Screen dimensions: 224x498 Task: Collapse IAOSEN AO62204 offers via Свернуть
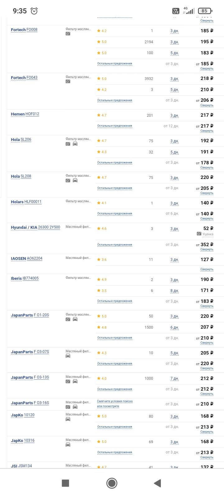(207, 269)
